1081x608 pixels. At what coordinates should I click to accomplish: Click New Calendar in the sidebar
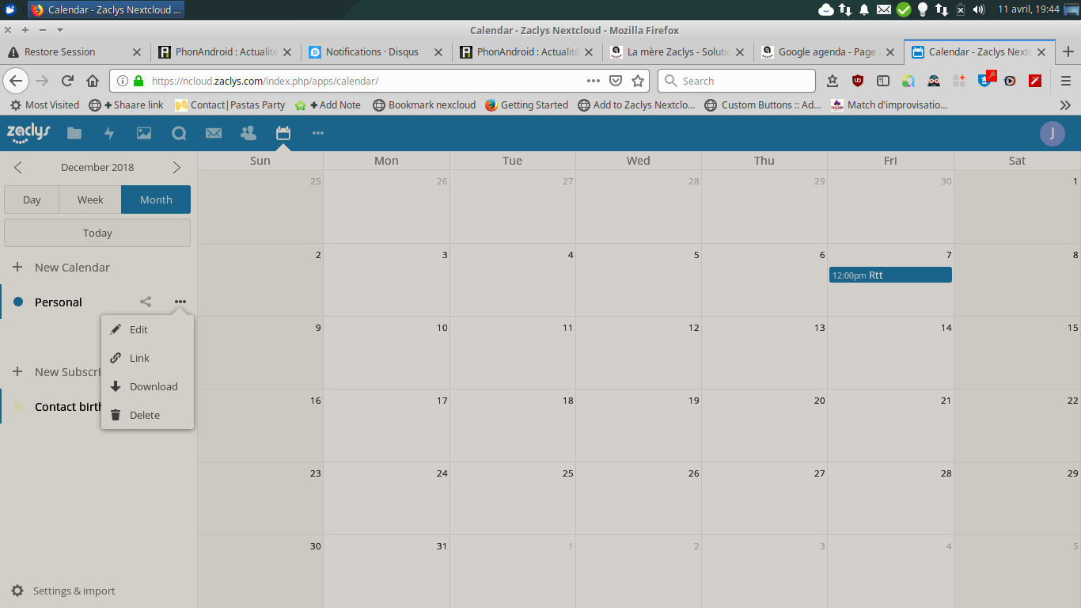coord(71,268)
